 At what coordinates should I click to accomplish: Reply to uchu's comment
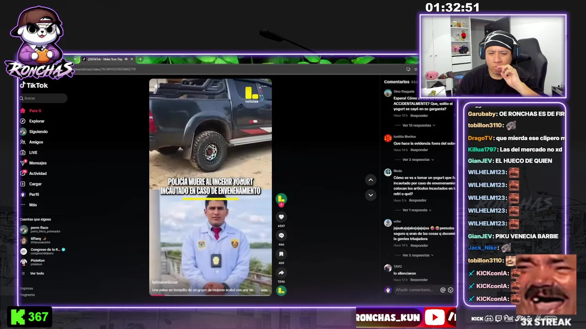(x=419, y=245)
